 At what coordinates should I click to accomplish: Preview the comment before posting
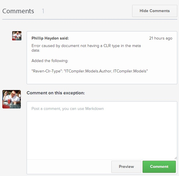[x=126, y=167]
